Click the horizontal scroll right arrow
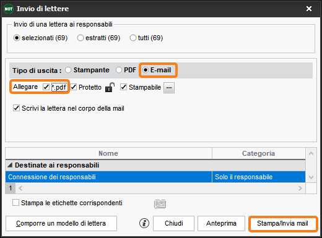The width and height of the screenshot is (322, 238). pos(300,188)
